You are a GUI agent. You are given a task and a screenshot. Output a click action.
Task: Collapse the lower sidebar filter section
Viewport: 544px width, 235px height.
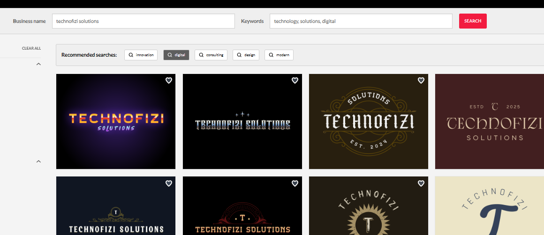coord(38,162)
